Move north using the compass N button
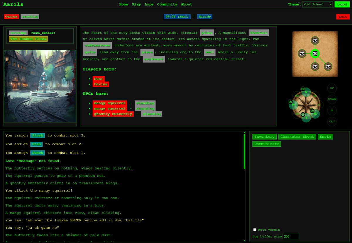This screenshot has height=243, width=352. [x=306, y=92]
